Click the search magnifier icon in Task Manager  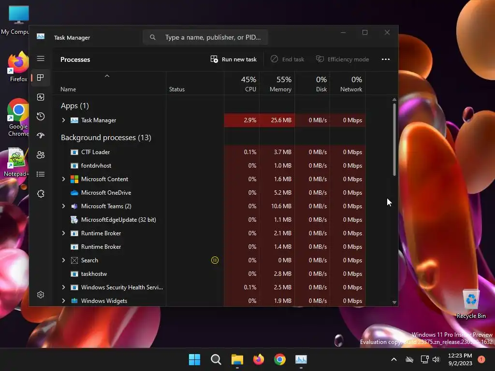[x=153, y=37]
